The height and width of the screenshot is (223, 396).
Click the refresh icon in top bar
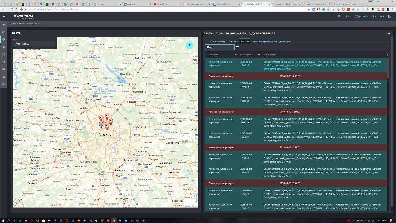[x=339, y=16]
